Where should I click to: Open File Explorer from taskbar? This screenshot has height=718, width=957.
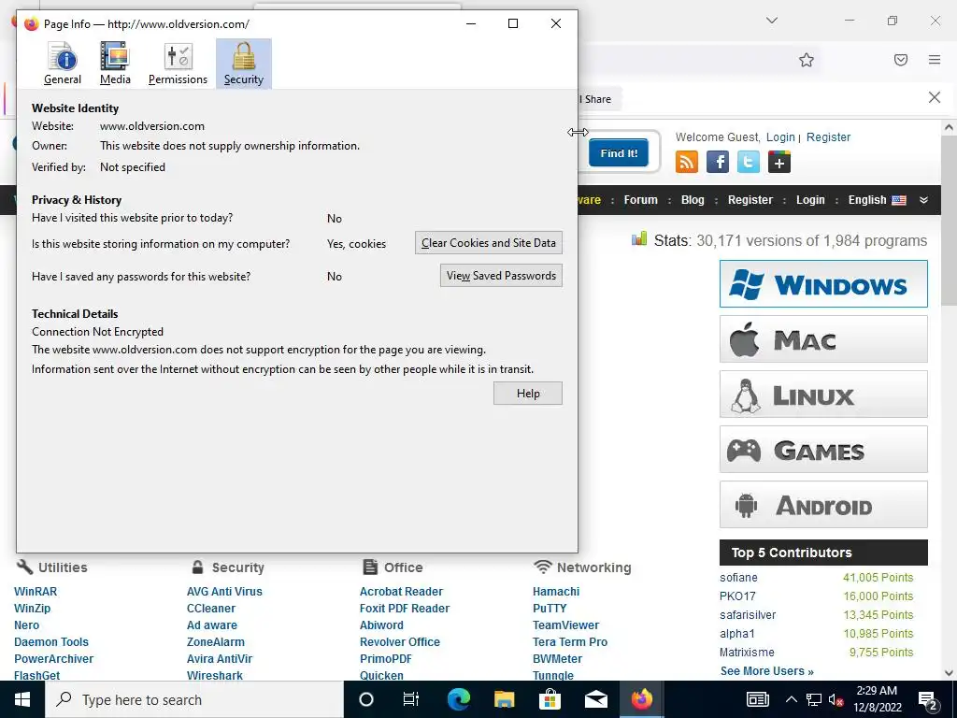(x=504, y=699)
